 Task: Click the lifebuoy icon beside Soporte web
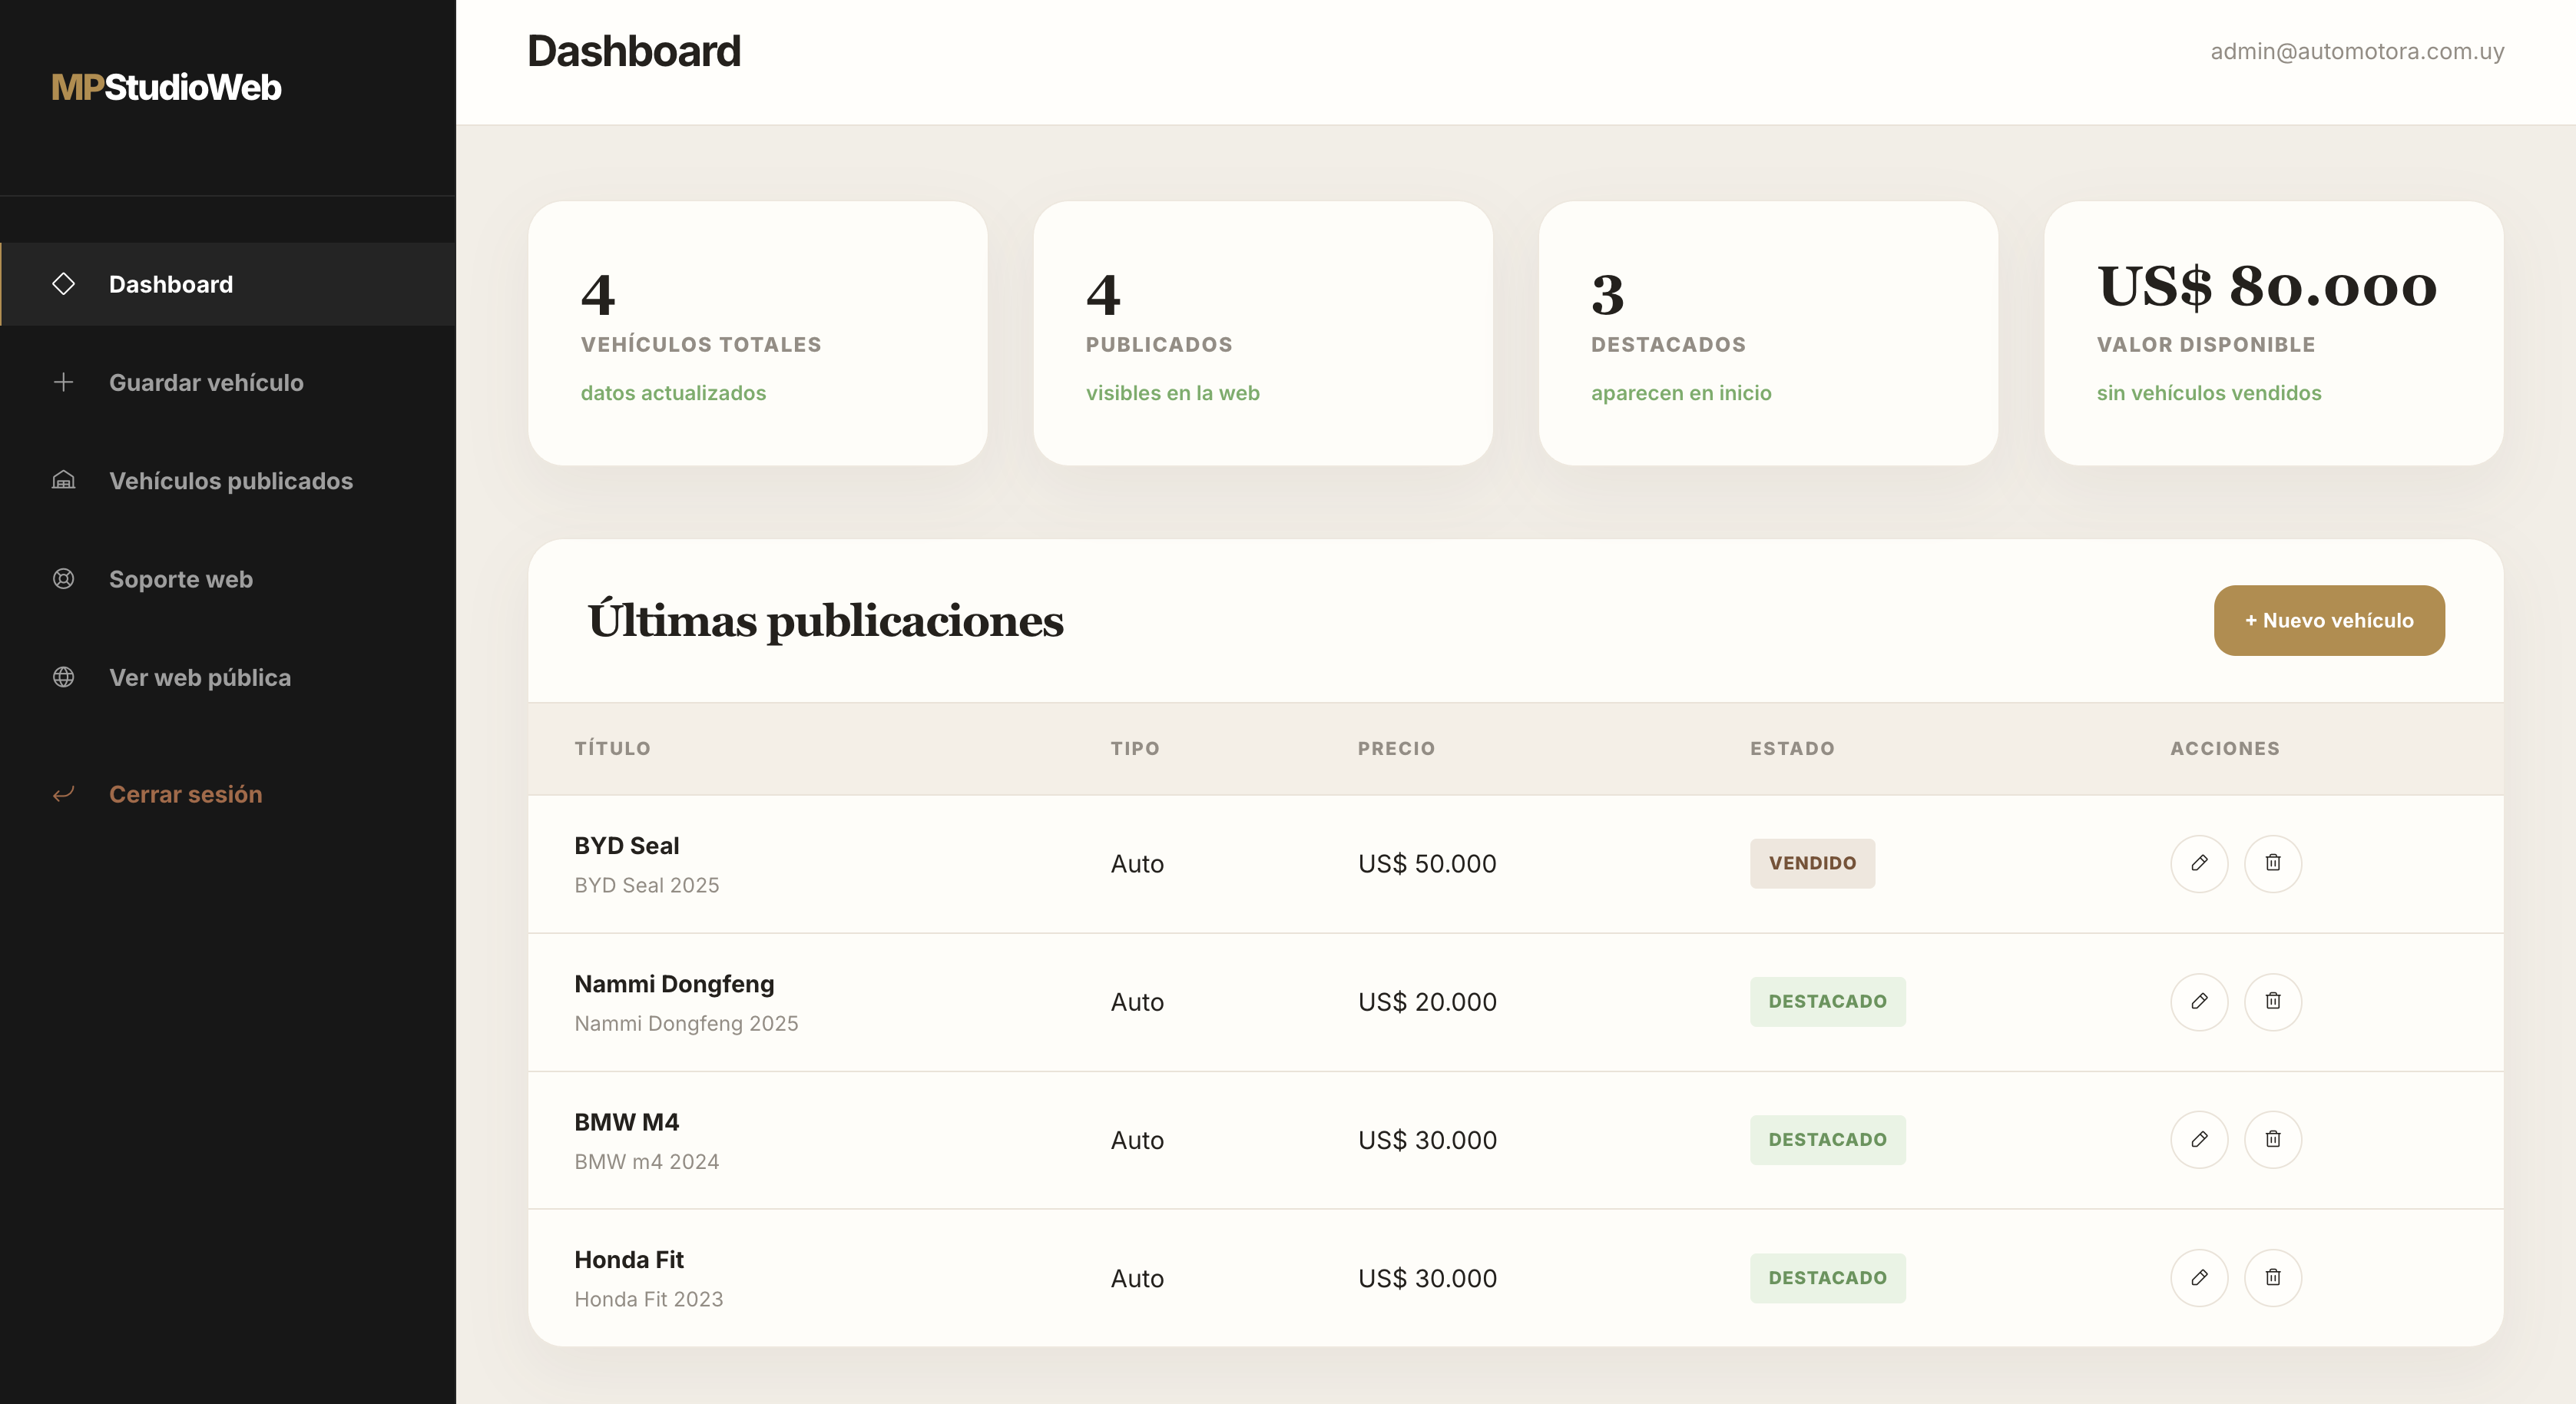63,578
